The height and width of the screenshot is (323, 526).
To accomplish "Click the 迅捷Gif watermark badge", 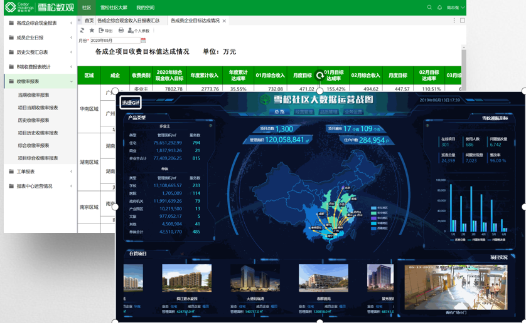I will pyautogui.click(x=131, y=103).
